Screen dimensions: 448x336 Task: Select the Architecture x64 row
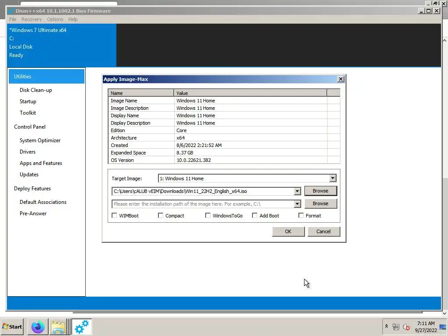coord(224,138)
